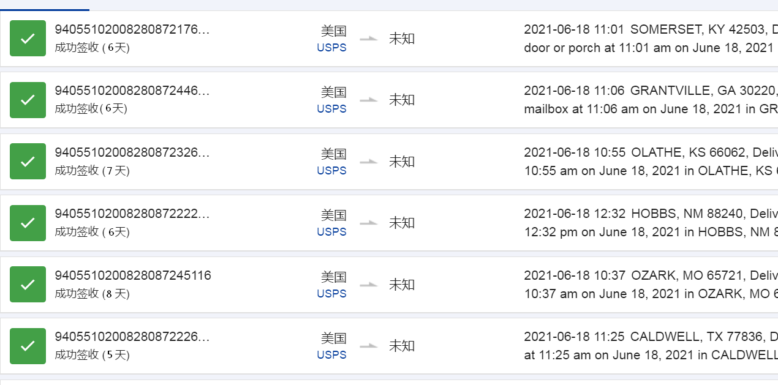The image size is (778, 385).
Task: Open the USPS link for the Somerset, KY package
Action: [331, 48]
